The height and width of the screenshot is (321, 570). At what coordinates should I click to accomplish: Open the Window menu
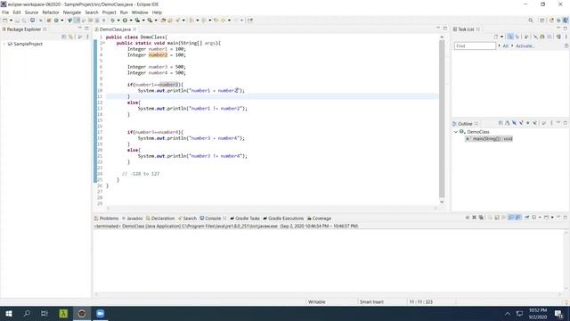[x=140, y=12]
